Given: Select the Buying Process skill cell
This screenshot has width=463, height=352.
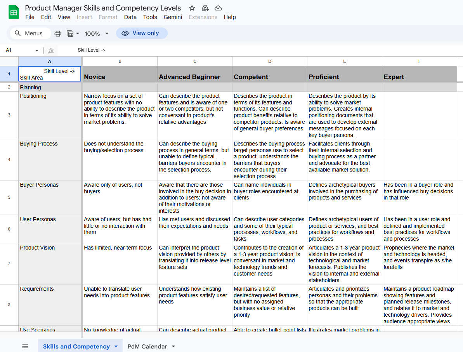Looking at the screenshot, I should (x=50, y=160).
